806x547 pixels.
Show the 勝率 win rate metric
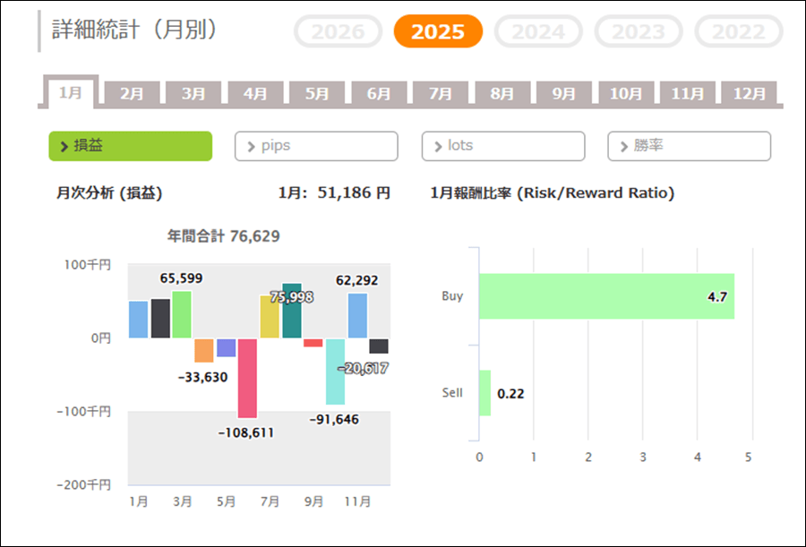(x=689, y=146)
